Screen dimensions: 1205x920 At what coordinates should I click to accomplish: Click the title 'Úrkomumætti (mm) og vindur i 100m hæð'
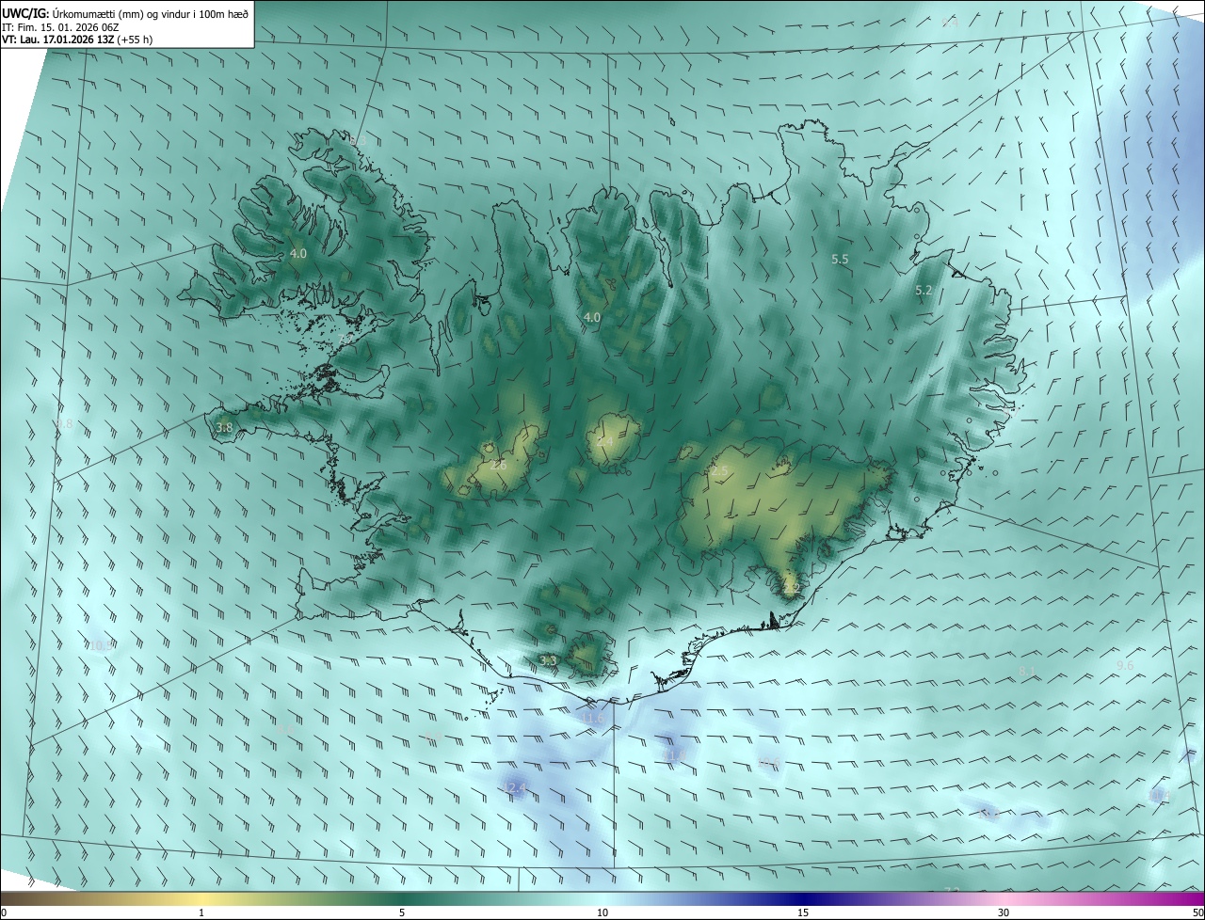[x=150, y=12]
